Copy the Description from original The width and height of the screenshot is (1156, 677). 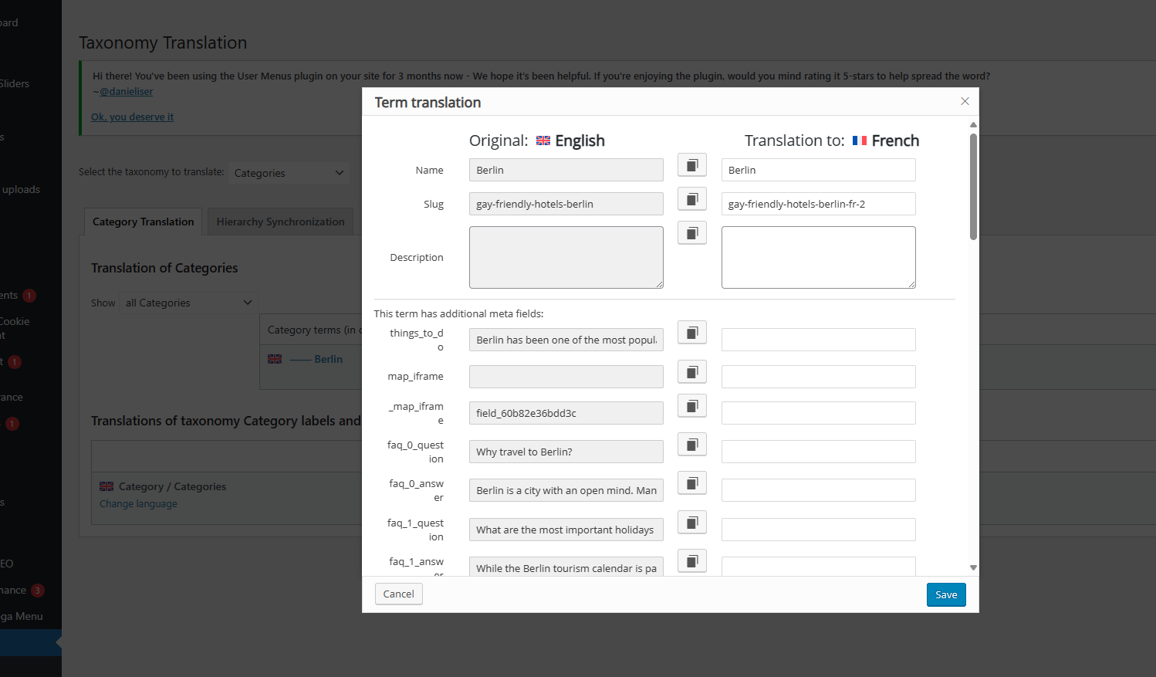pos(692,232)
